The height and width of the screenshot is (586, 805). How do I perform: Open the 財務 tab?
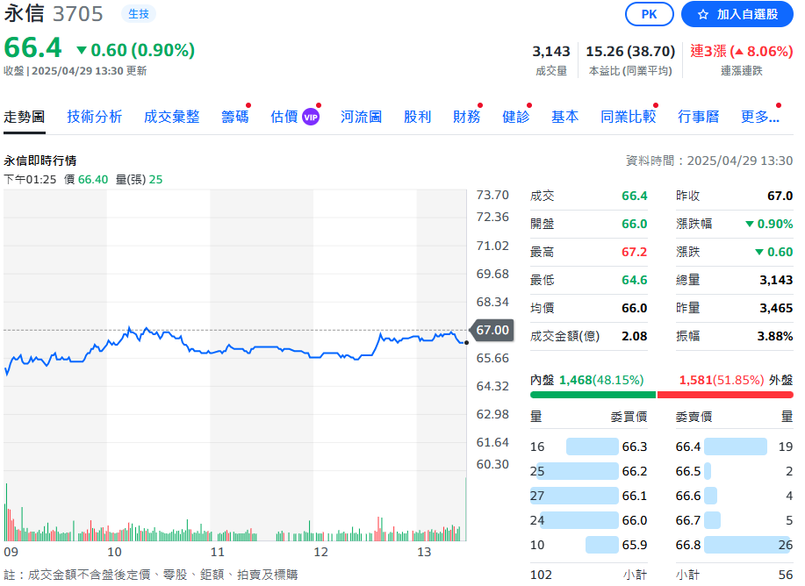(x=466, y=117)
